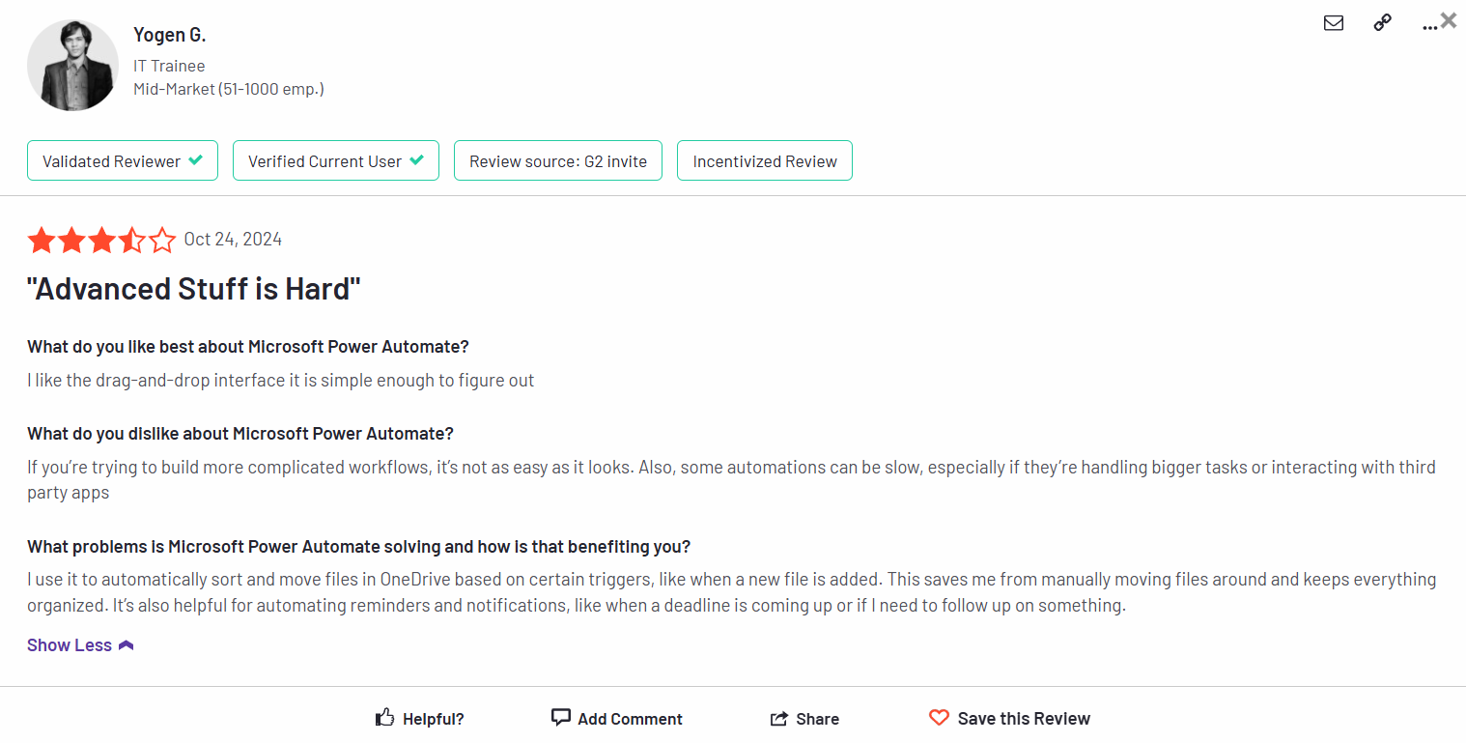This screenshot has width=1466, height=743.
Task: Click the Share arrow icon
Action: pos(778,719)
